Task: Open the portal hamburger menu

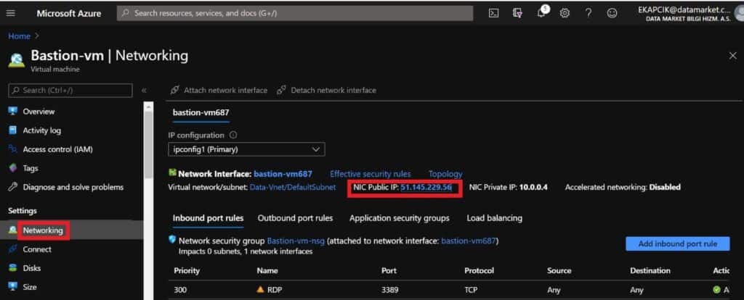Action: 10,13
